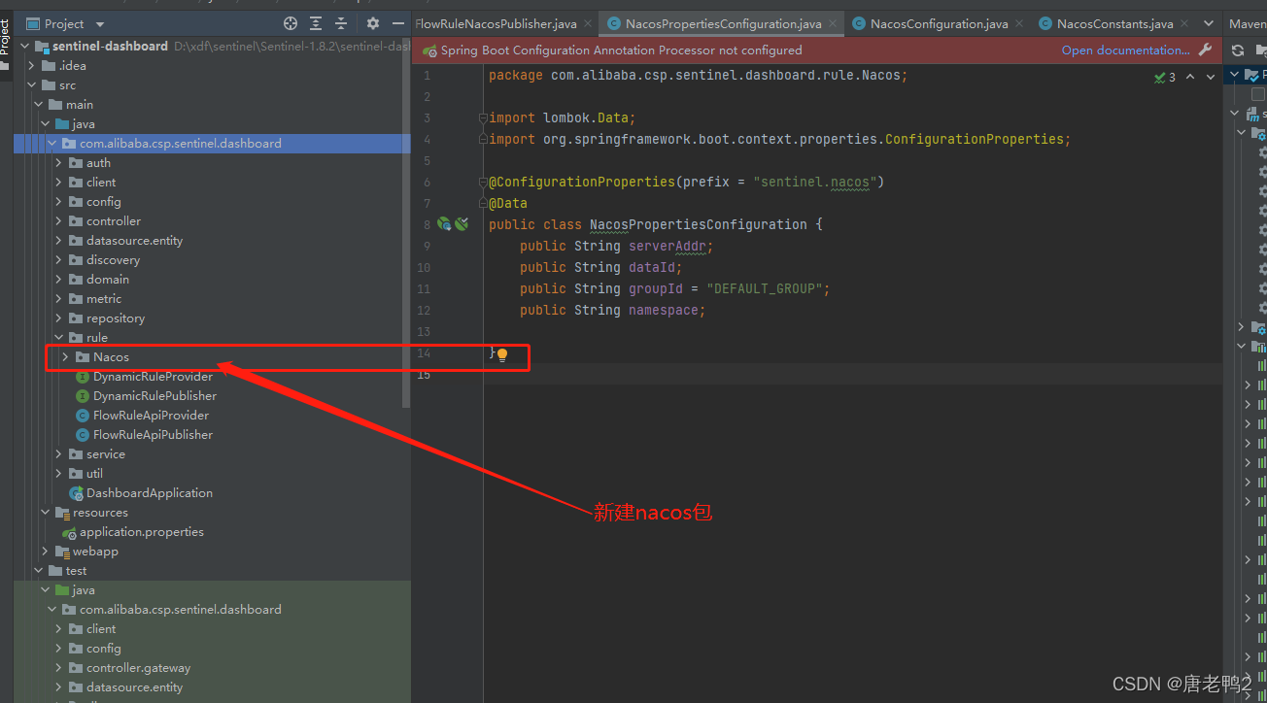Click the fold marker at @ConfigurationProperties line

click(481, 182)
